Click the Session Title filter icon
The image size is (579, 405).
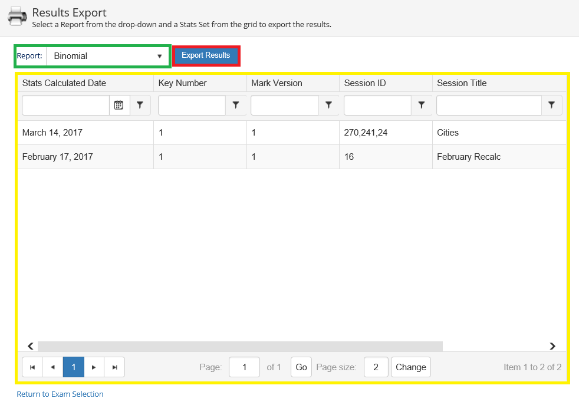551,105
